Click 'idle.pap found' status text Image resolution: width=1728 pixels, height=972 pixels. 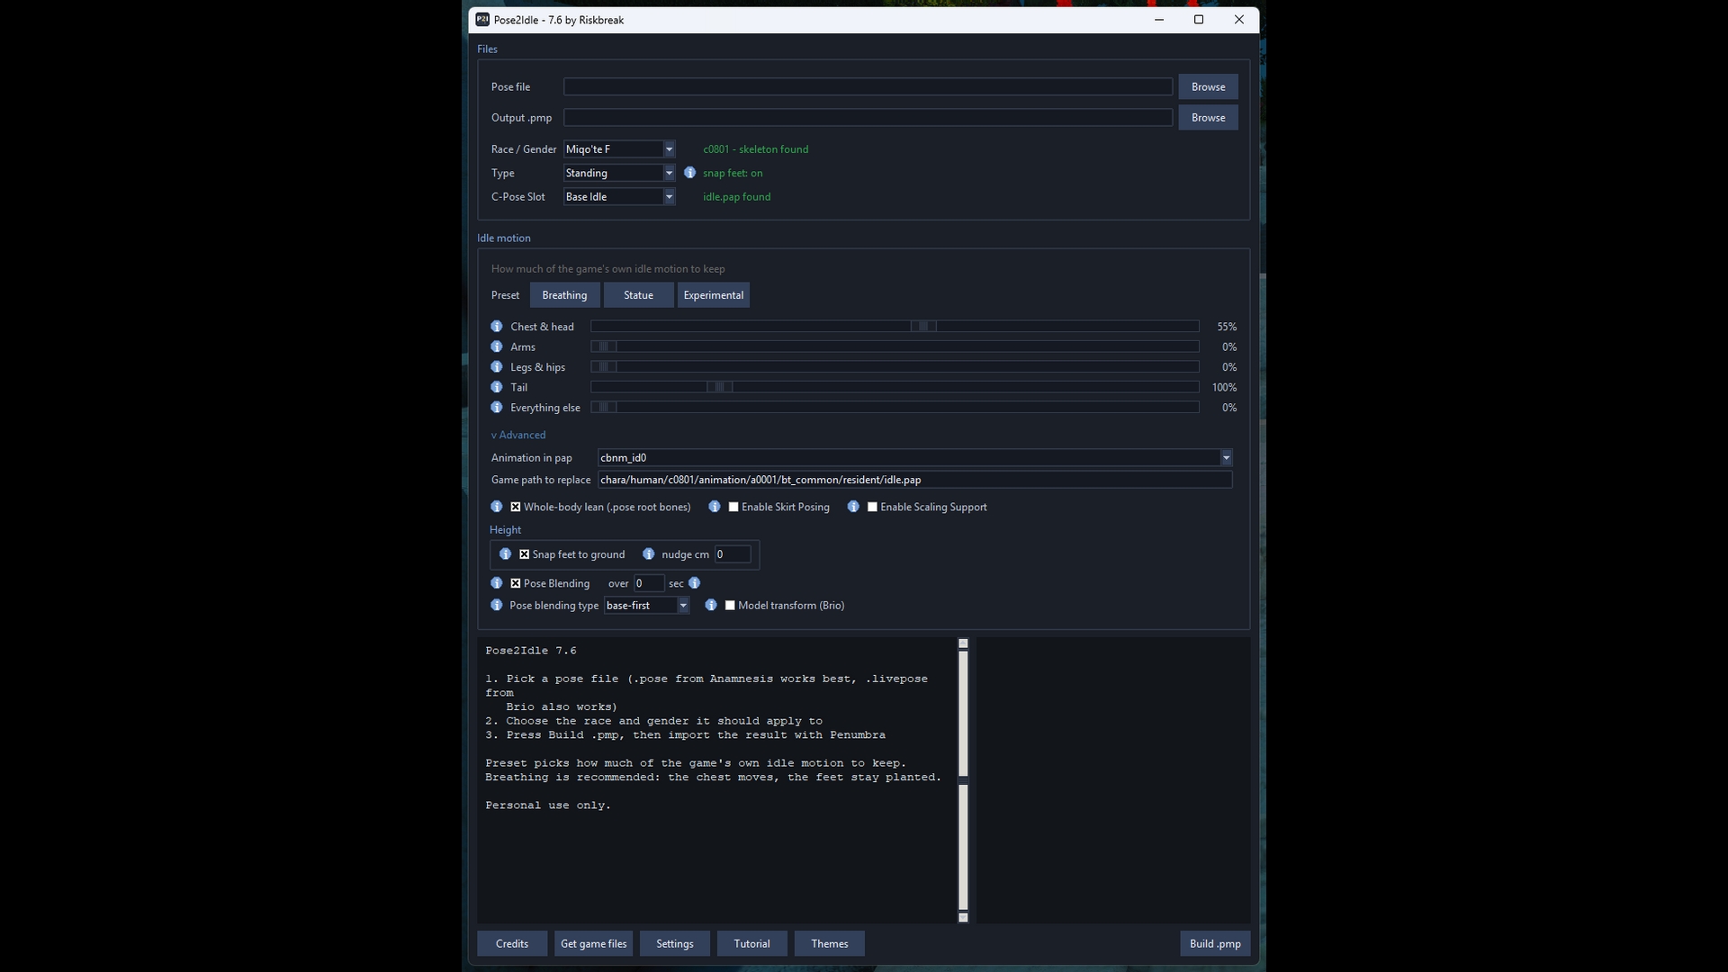point(736,196)
